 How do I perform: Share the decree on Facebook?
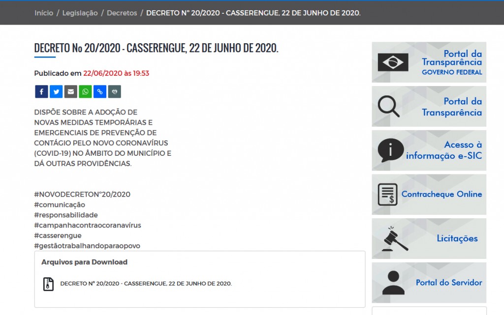coord(41,92)
